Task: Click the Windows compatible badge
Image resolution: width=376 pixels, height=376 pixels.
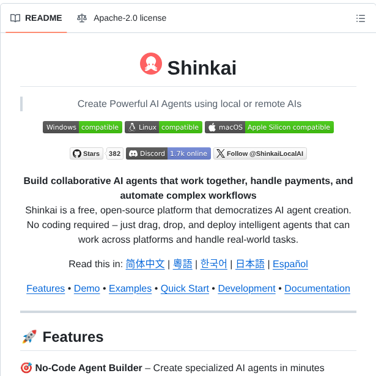Action: coord(83,127)
